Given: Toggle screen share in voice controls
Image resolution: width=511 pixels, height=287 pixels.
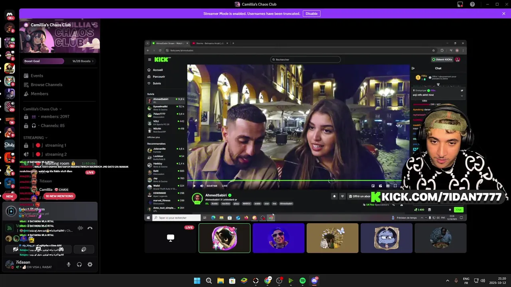Looking at the screenshot, I should click(x=38, y=249).
